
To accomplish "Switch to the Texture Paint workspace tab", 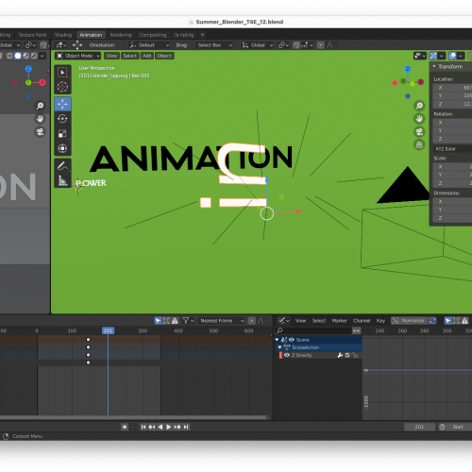I will pyautogui.click(x=32, y=35).
